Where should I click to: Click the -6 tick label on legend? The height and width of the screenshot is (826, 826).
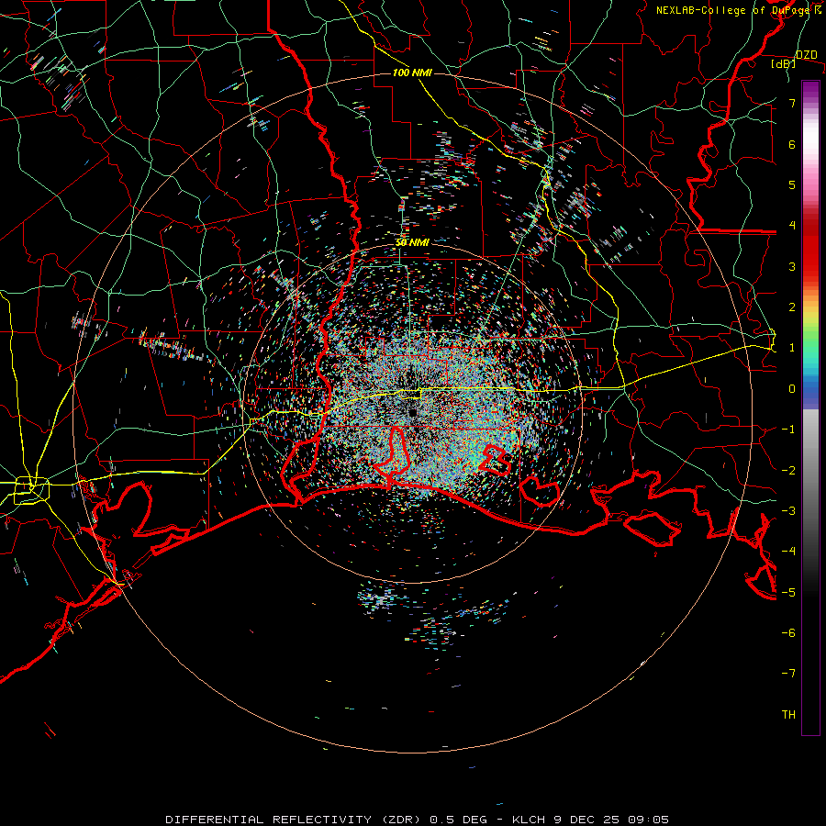pos(788,633)
